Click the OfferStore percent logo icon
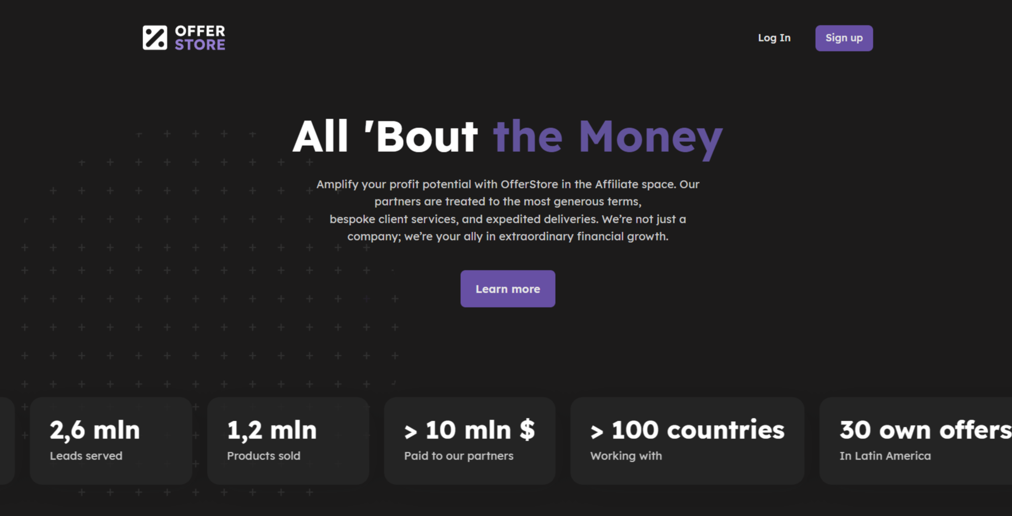This screenshot has height=516, width=1012. 155,38
